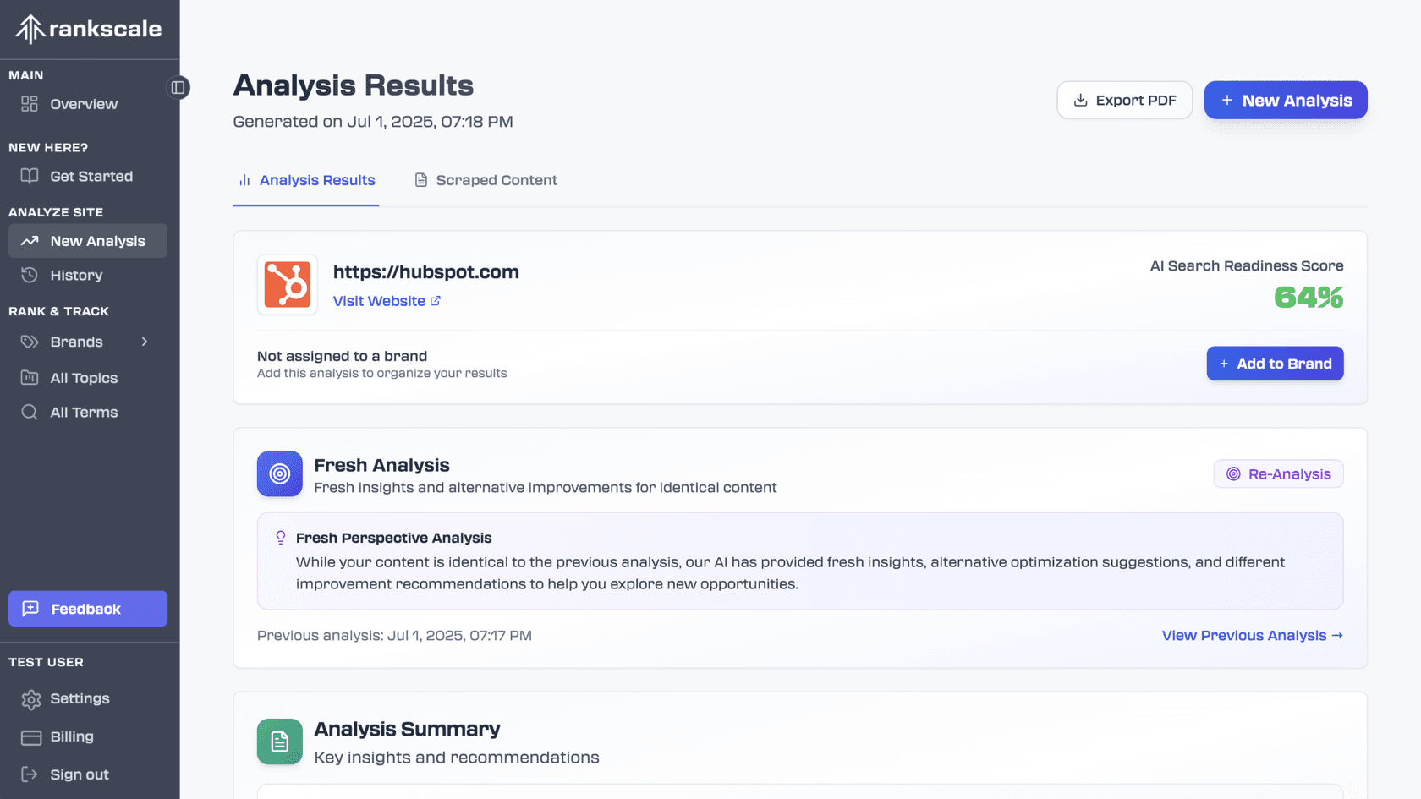The height and width of the screenshot is (799, 1421).
Task: Select the Billing card icon
Action: click(31, 736)
